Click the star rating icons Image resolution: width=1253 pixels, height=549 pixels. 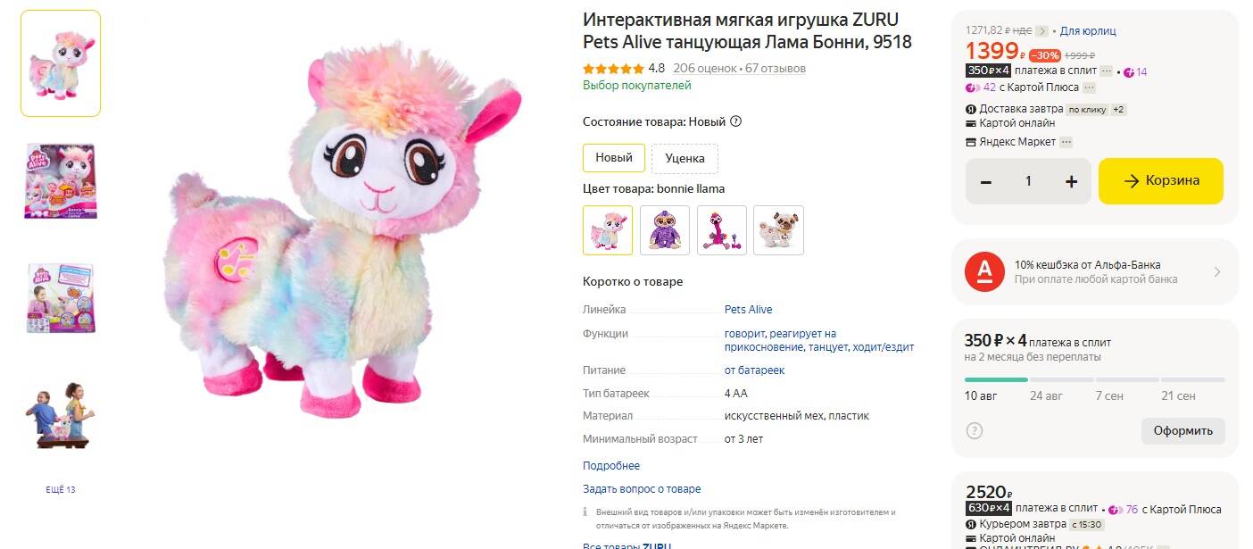(x=613, y=69)
